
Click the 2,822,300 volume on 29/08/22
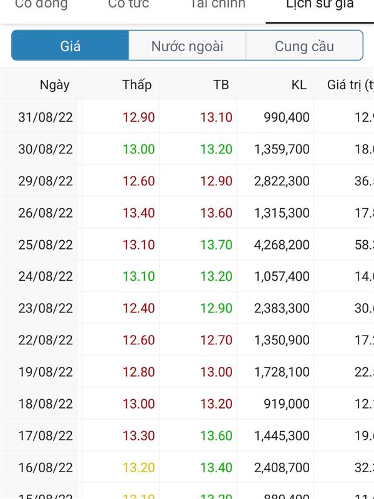tap(282, 181)
